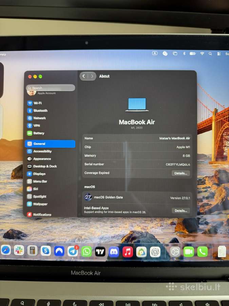The width and height of the screenshot is (229, 306).
Task: Click the serial number C02FFYLMQ6L4
Action: tap(178, 165)
